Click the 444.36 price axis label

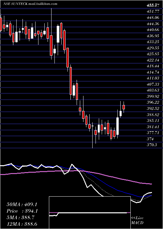point(153,24)
